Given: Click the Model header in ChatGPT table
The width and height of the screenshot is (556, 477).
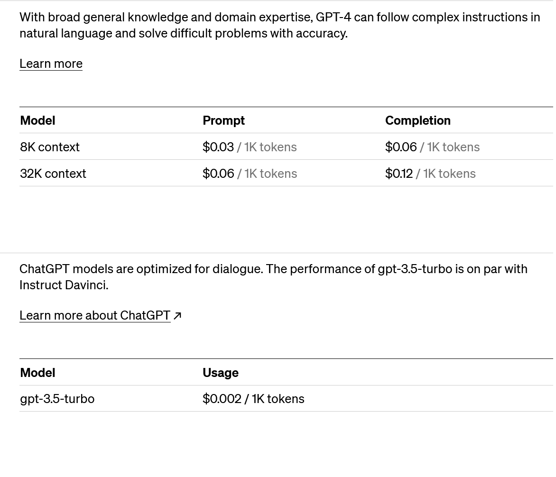Looking at the screenshot, I should (x=37, y=373).
